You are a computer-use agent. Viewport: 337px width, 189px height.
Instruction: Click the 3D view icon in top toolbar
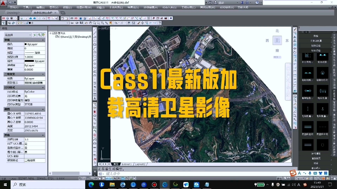3,18
